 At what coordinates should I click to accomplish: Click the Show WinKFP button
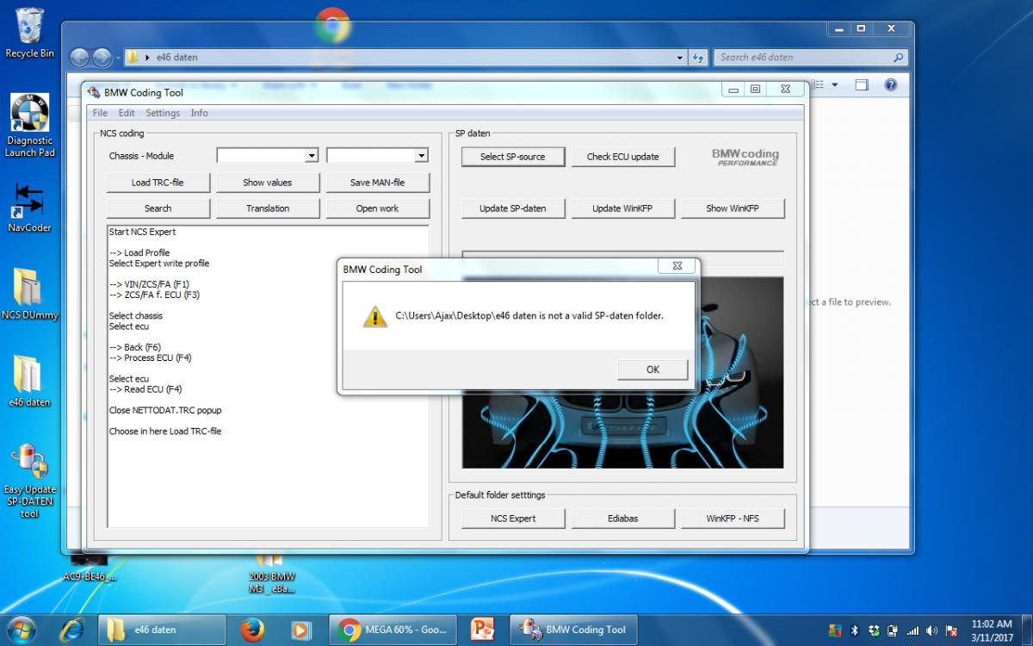(x=733, y=208)
